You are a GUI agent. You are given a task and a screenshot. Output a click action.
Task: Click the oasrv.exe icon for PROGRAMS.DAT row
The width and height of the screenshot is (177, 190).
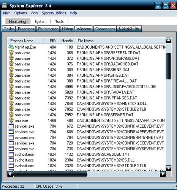pos(11,58)
